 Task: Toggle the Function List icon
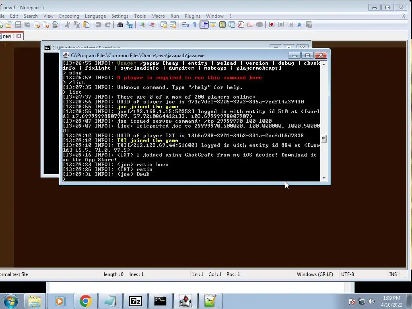(x=241, y=25)
